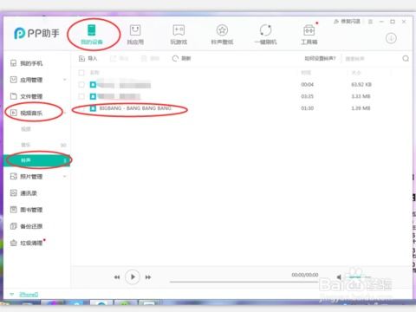Viewport: 416px width, 312px height.
Task: Open the download manager circle icon
Action: click(391, 38)
